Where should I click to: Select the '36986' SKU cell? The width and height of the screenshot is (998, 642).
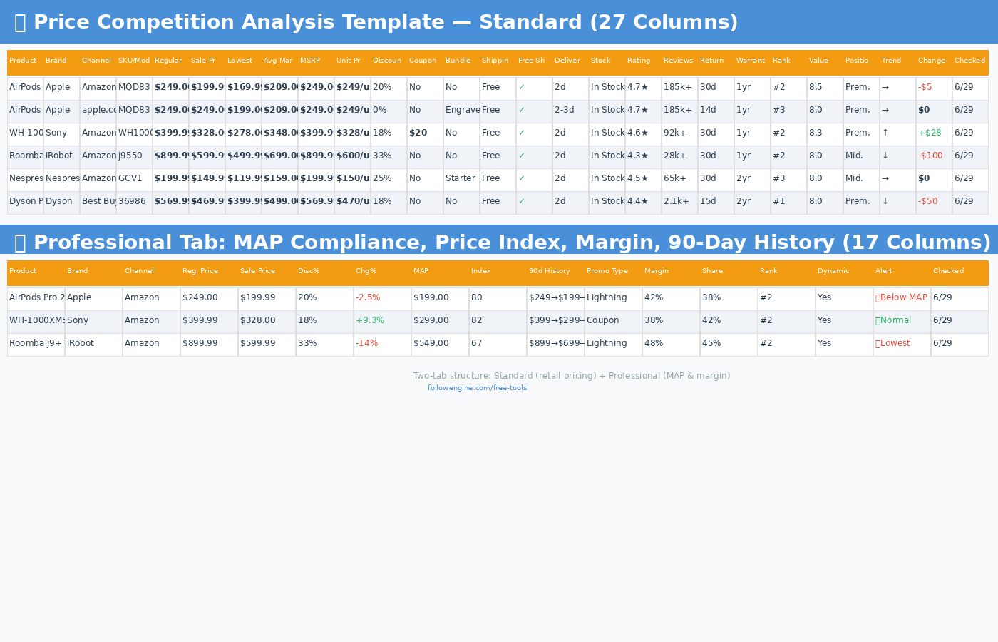[x=134, y=202]
